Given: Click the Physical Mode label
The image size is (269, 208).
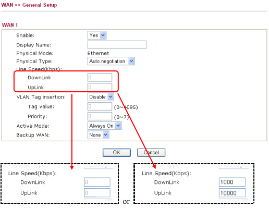Looking at the screenshot, I should pyautogui.click(x=35, y=53).
